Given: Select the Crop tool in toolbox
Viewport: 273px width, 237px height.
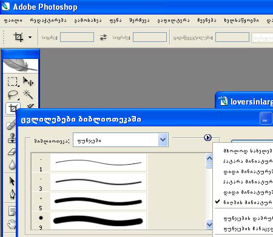Looking at the screenshot, I should point(13,108).
